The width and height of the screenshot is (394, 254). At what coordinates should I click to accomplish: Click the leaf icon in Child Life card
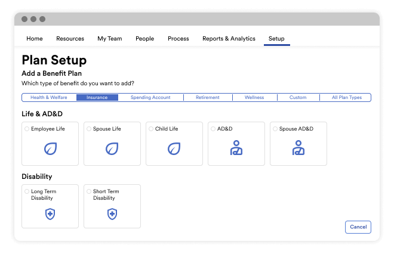coord(174,149)
